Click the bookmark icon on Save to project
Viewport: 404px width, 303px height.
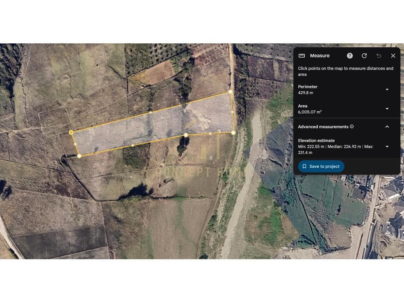304,166
